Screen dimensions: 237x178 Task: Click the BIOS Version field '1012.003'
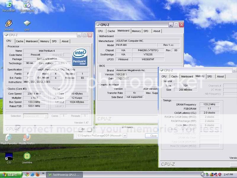137,74
